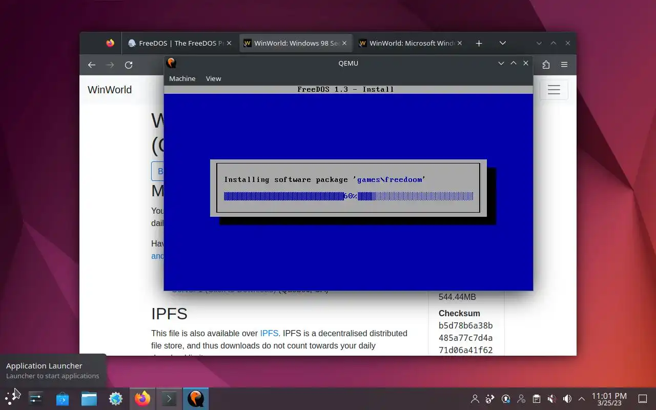Image resolution: width=656 pixels, height=410 pixels.
Task: Switch to WinWorld Microsoft Windows tab
Action: pyautogui.click(x=411, y=43)
